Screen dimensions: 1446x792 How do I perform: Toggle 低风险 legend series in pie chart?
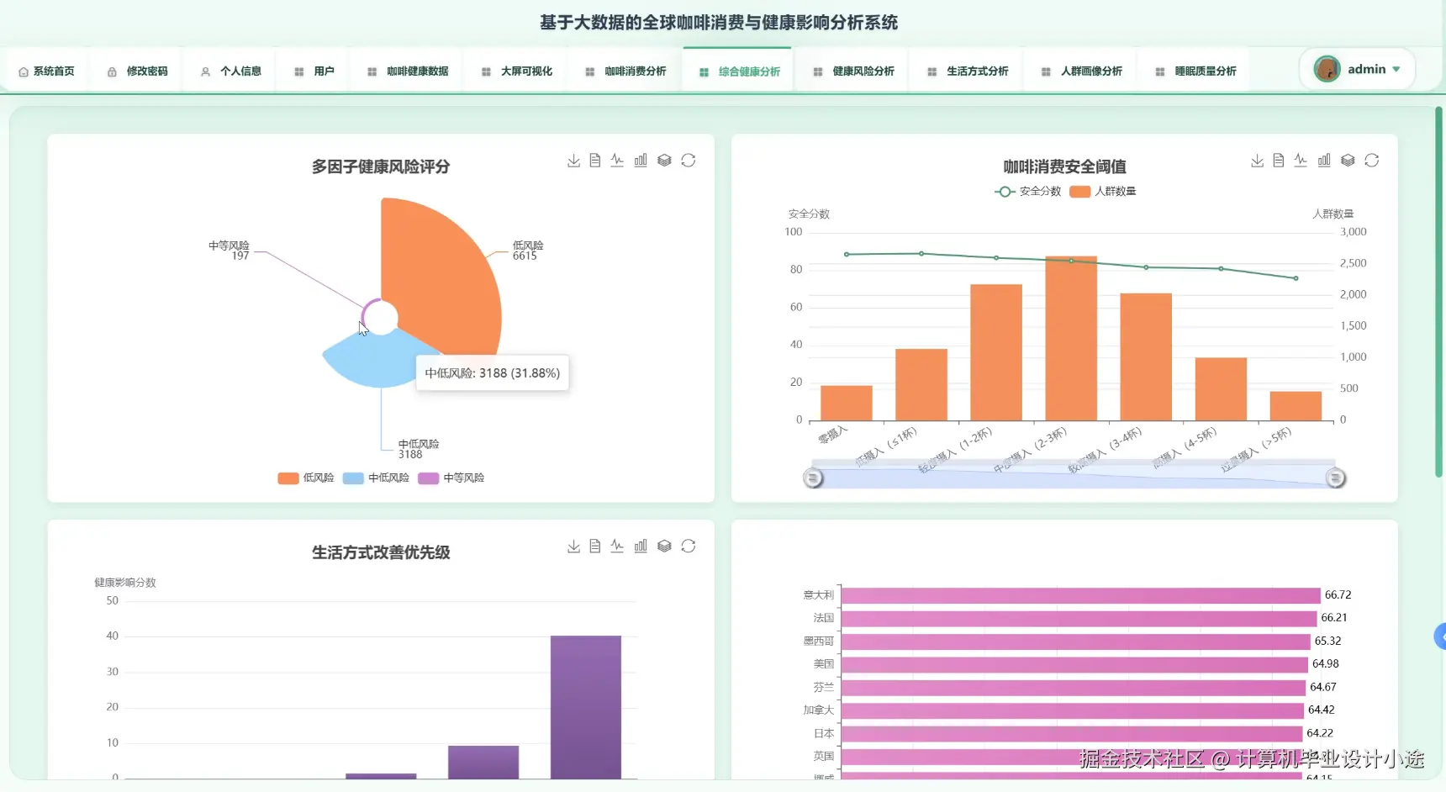coord(306,478)
